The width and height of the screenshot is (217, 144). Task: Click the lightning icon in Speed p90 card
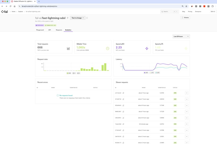pos(147,48)
